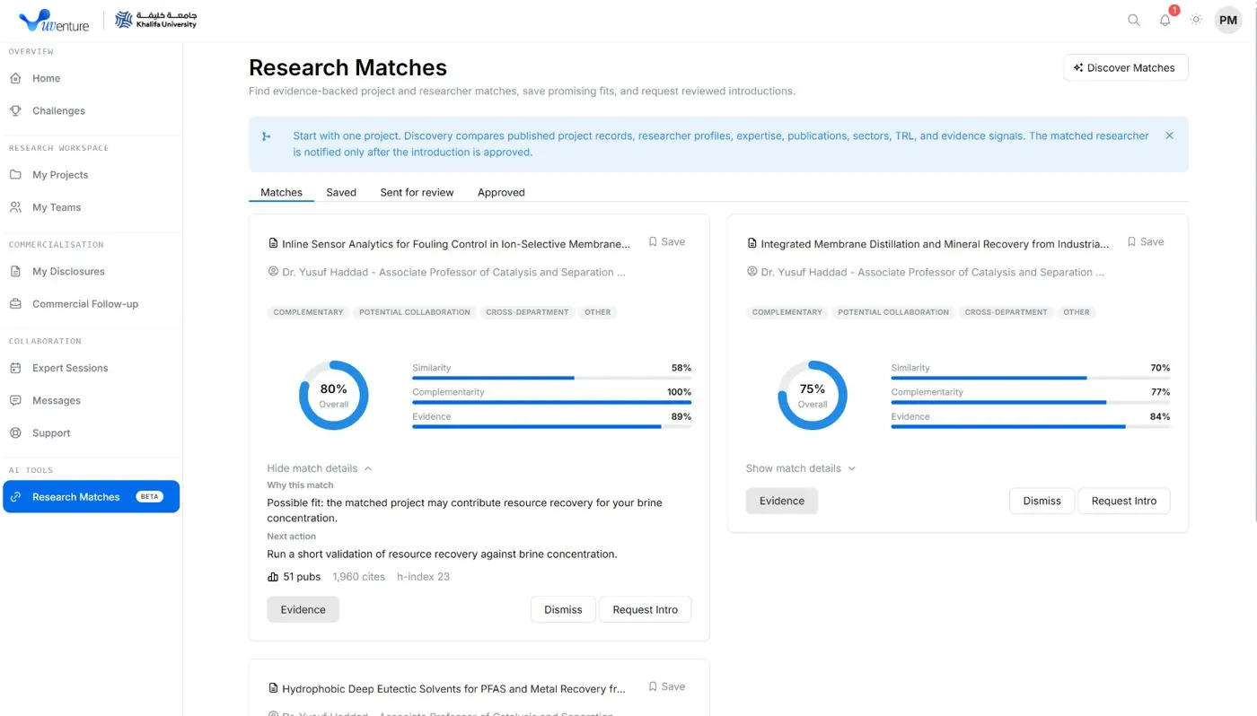Open My Teams in sidebar
The image size is (1257, 716).
pos(91,206)
